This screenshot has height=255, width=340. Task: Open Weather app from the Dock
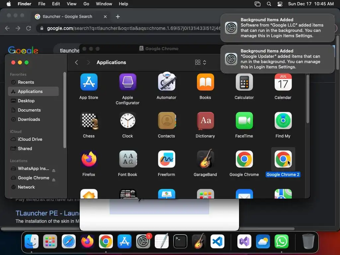tap(263, 241)
